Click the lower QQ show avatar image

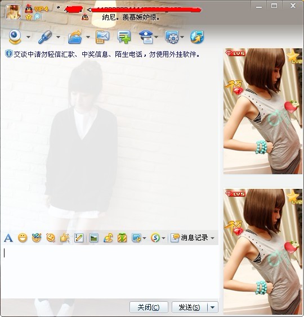tap(263, 251)
